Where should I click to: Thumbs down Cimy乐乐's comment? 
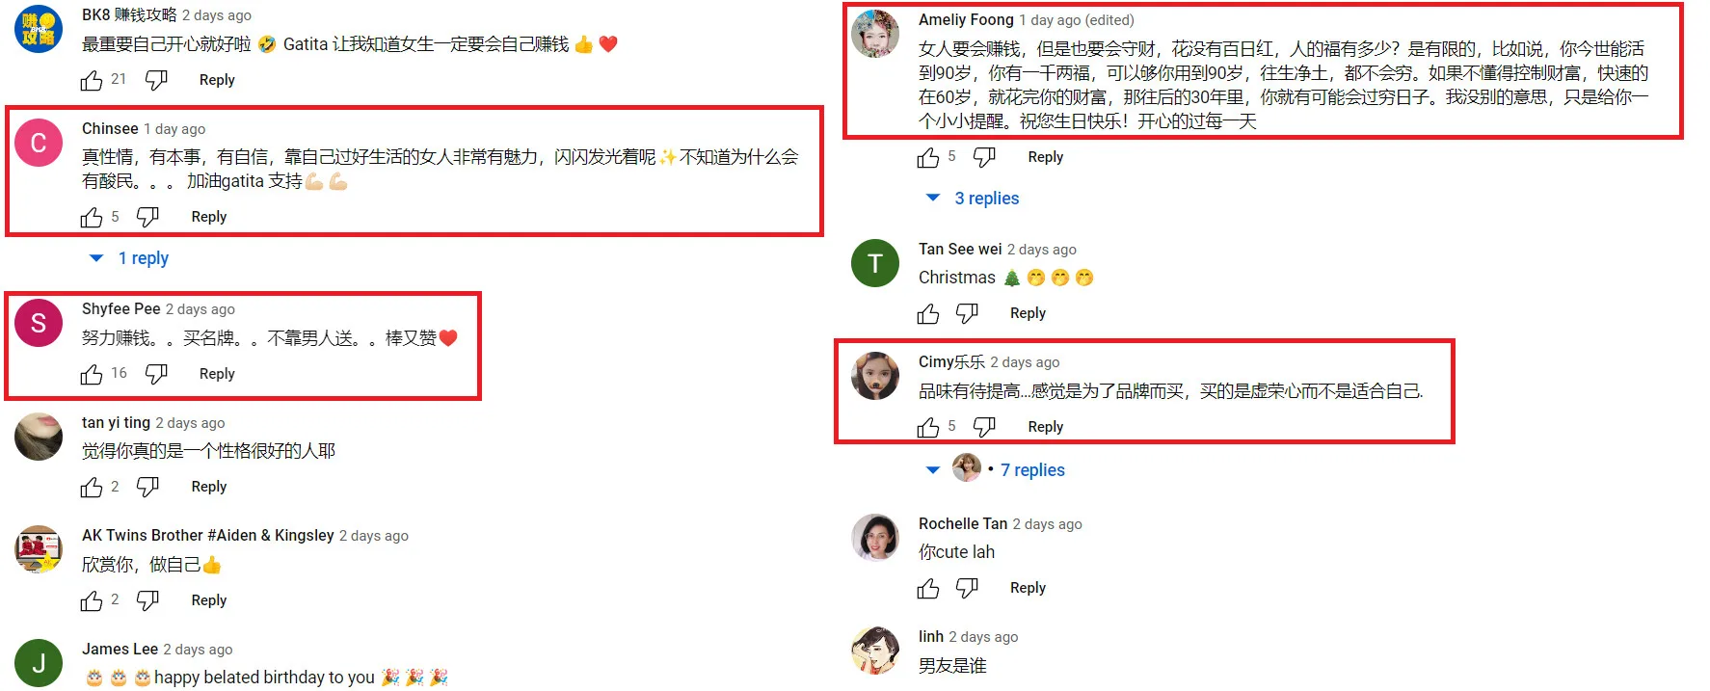point(984,428)
